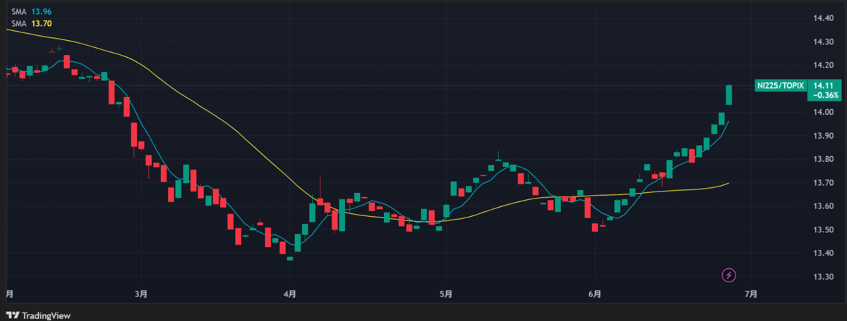Screen dimensions: 847x321
Task: Click the 14.30 price axis label
Action: [823, 42]
